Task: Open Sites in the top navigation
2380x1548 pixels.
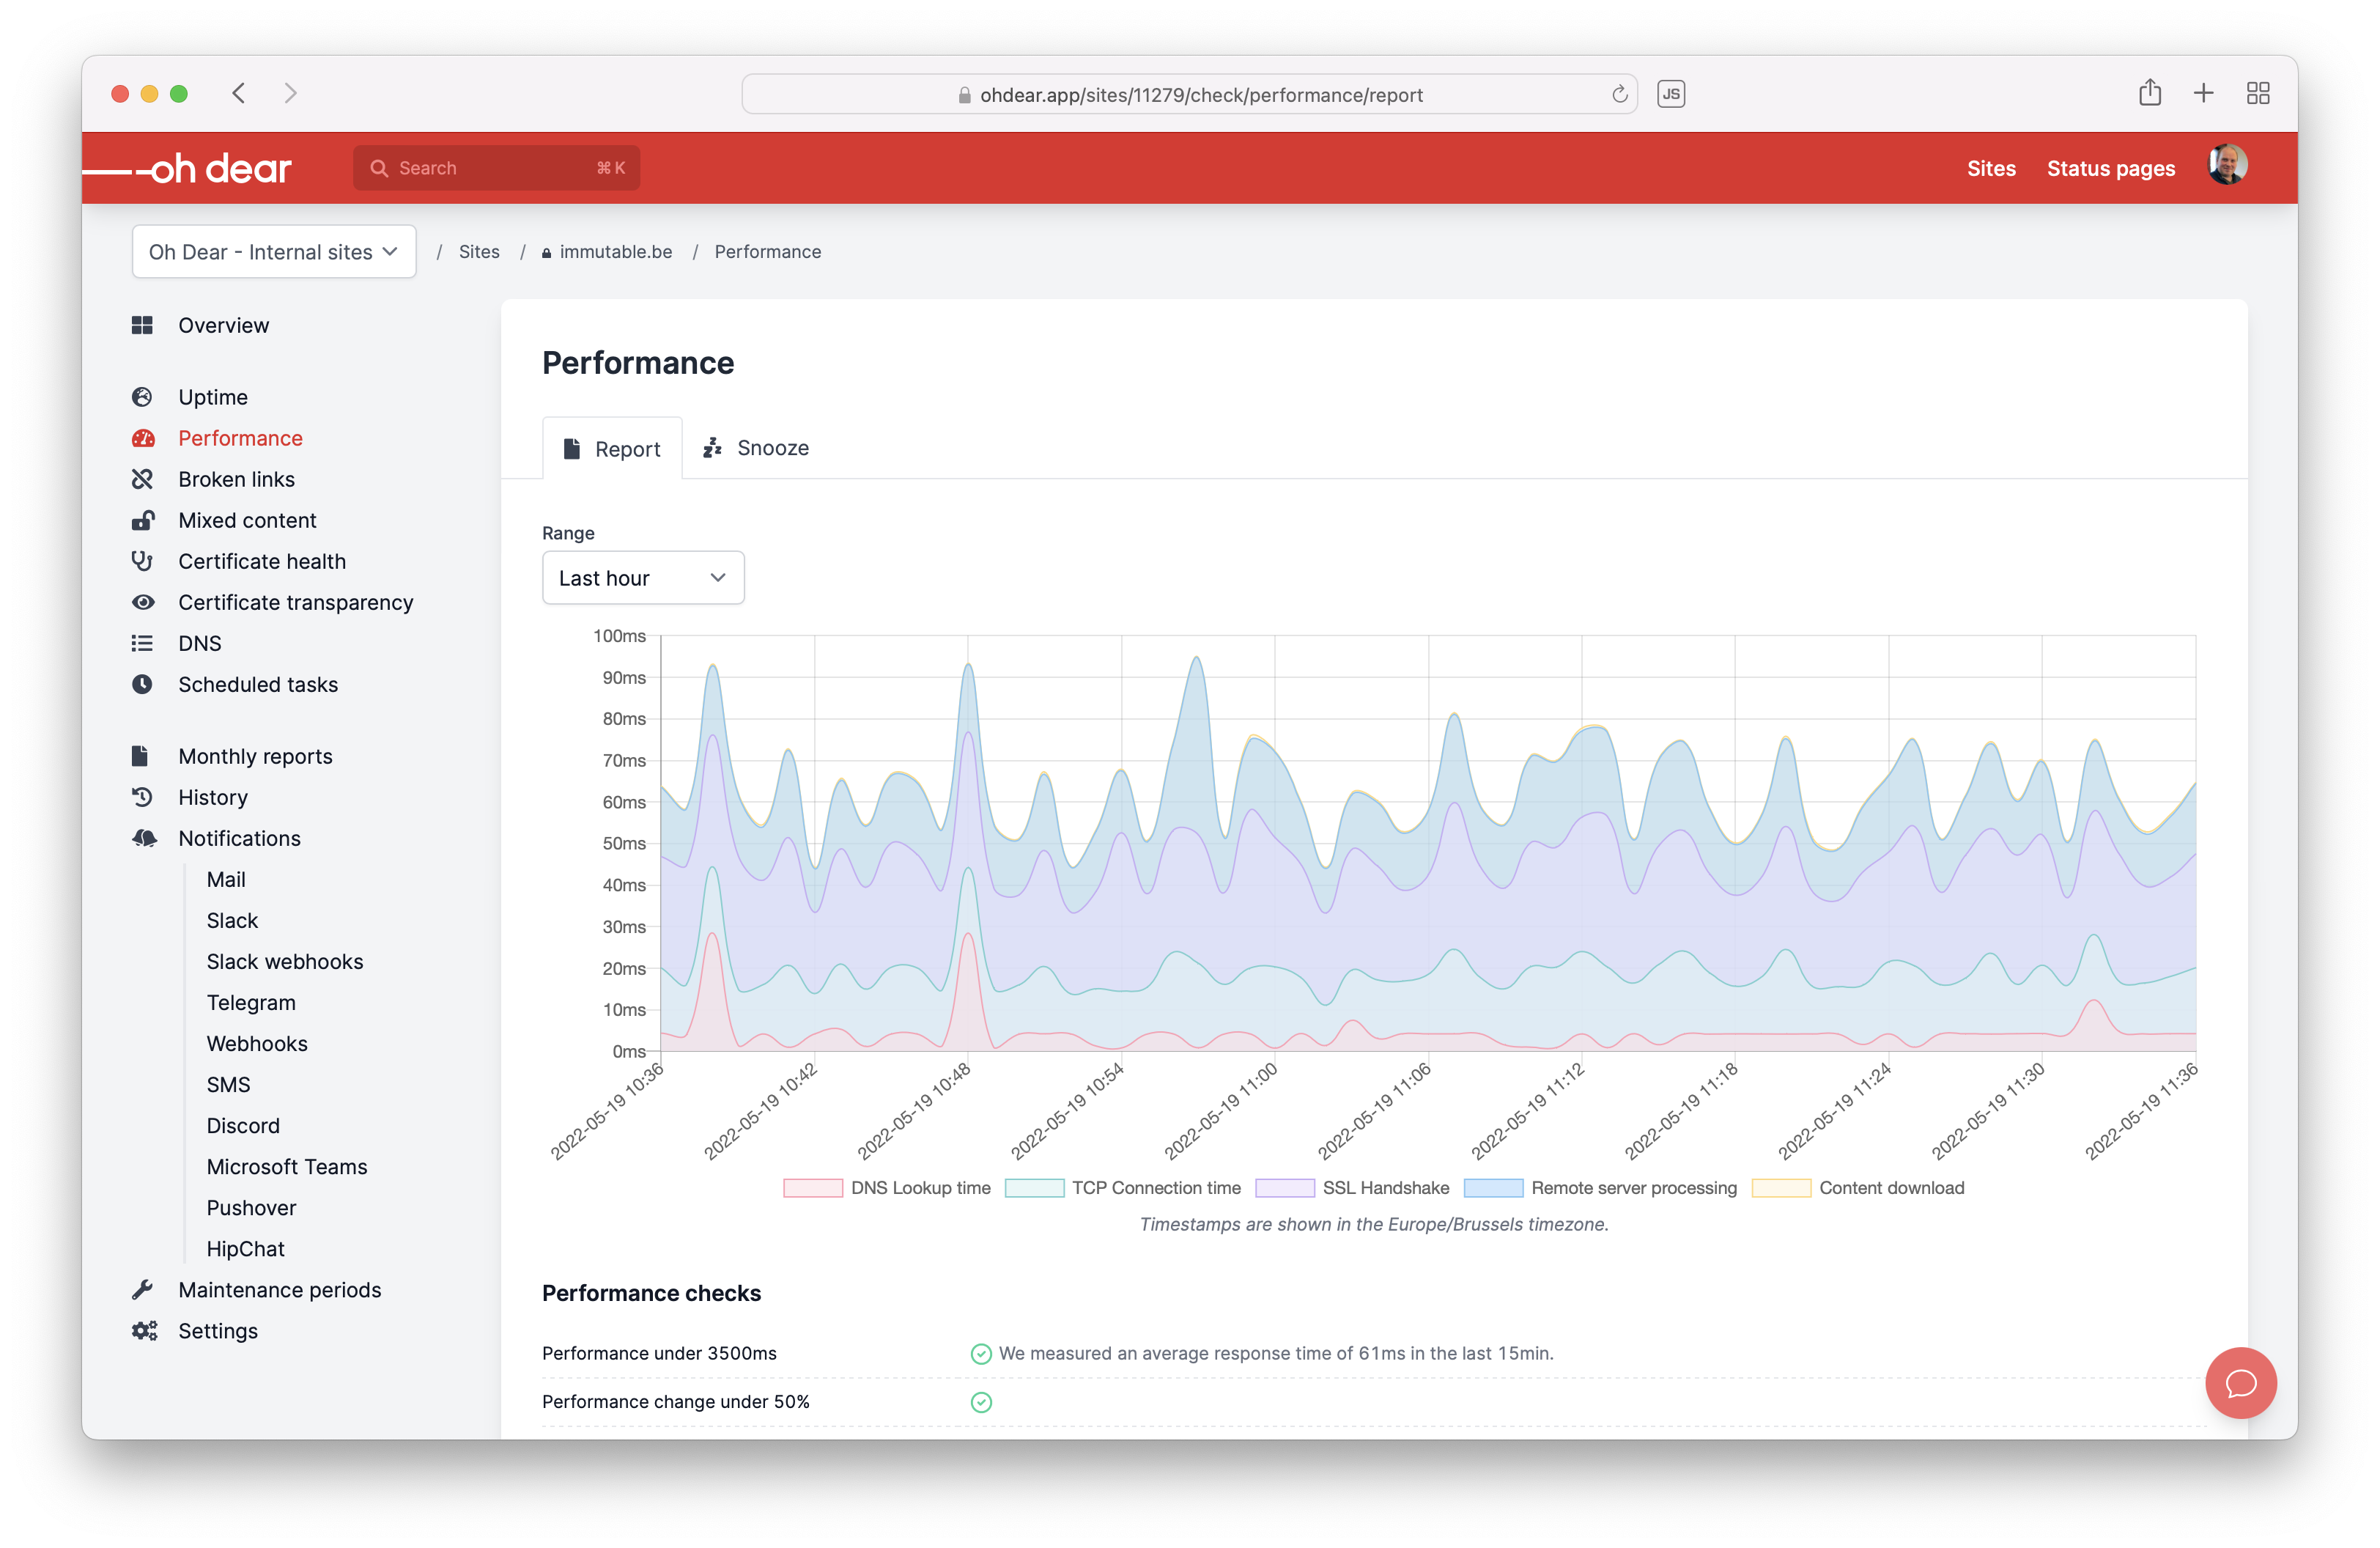Action: point(1991,168)
